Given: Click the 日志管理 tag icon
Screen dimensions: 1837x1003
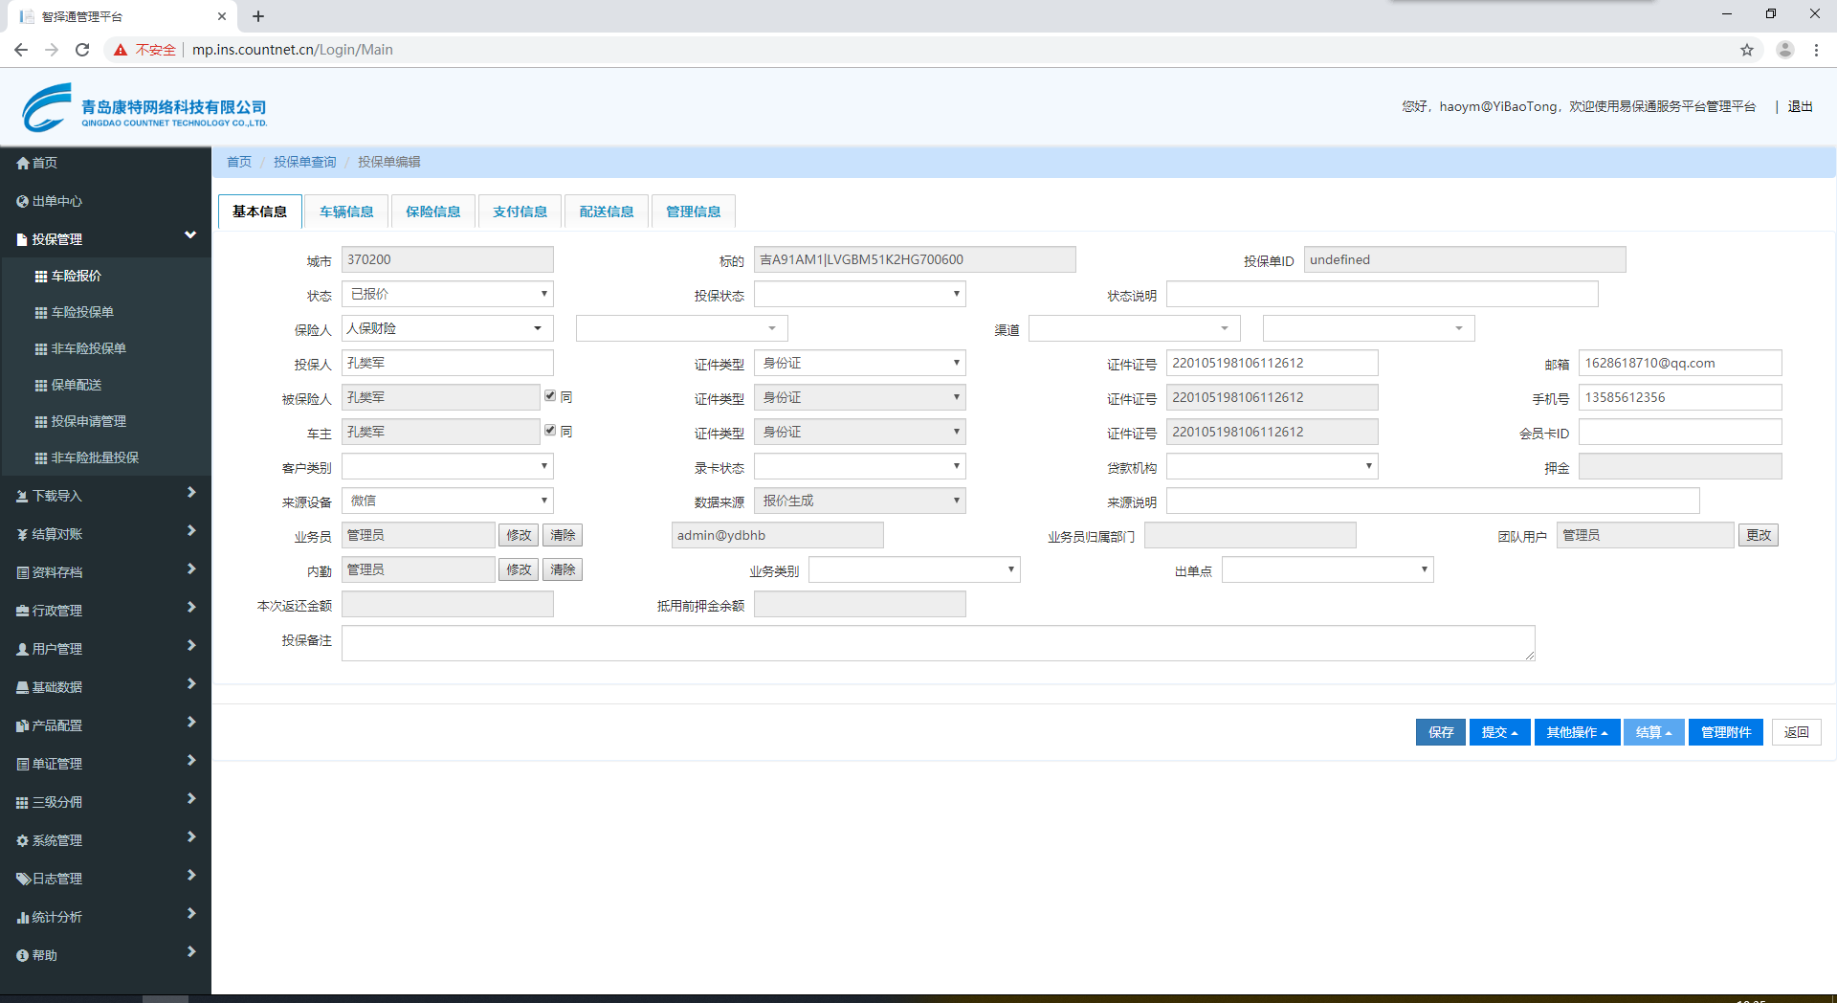Looking at the screenshot, I should [x=23, y=880].
